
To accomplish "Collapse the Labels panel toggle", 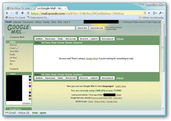I will [x=8, y=74].
